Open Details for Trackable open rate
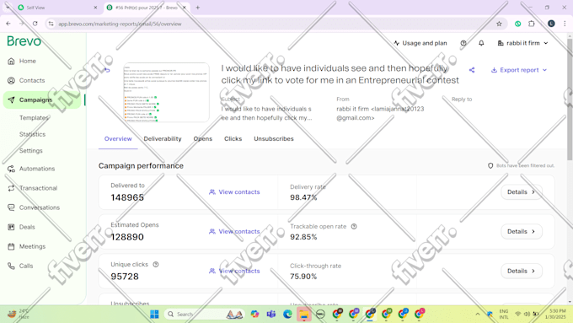 [521, 232]
